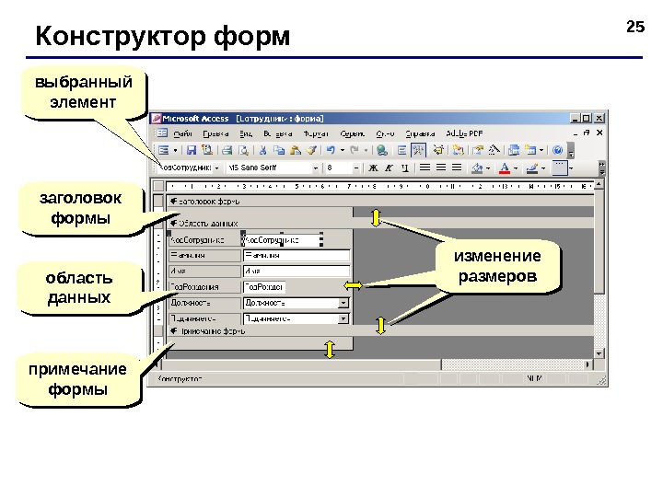Paste from clipboard using Paste icon
The image size is (663, 497).
(296, 150)
